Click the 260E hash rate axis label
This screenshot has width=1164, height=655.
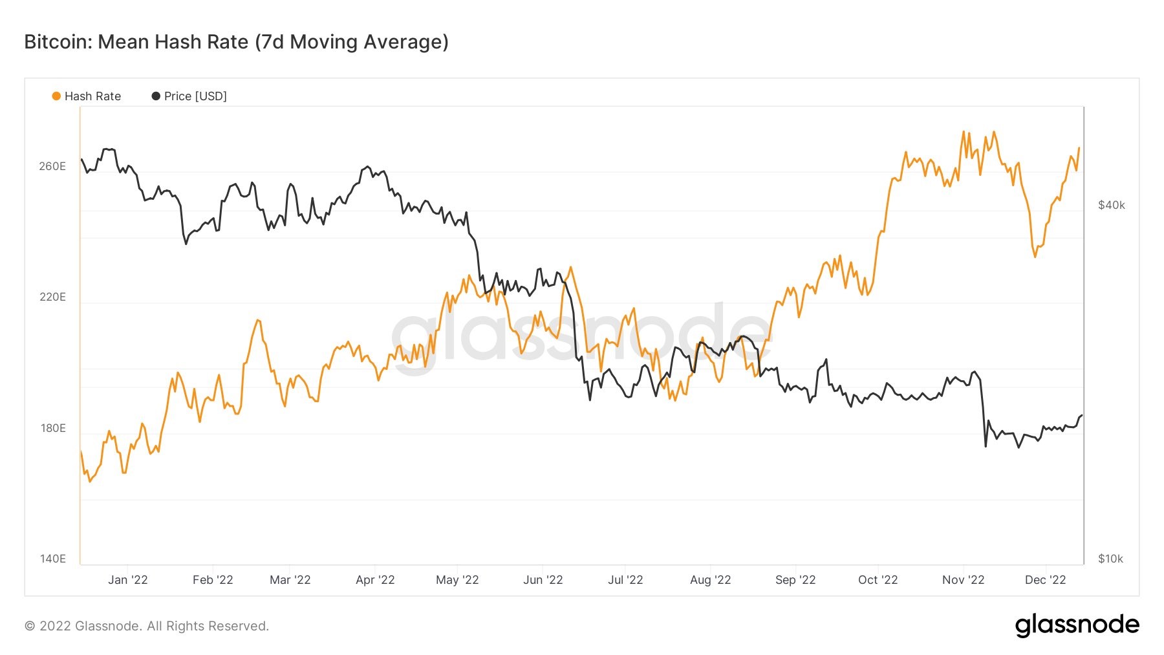(x=52, y=166)
